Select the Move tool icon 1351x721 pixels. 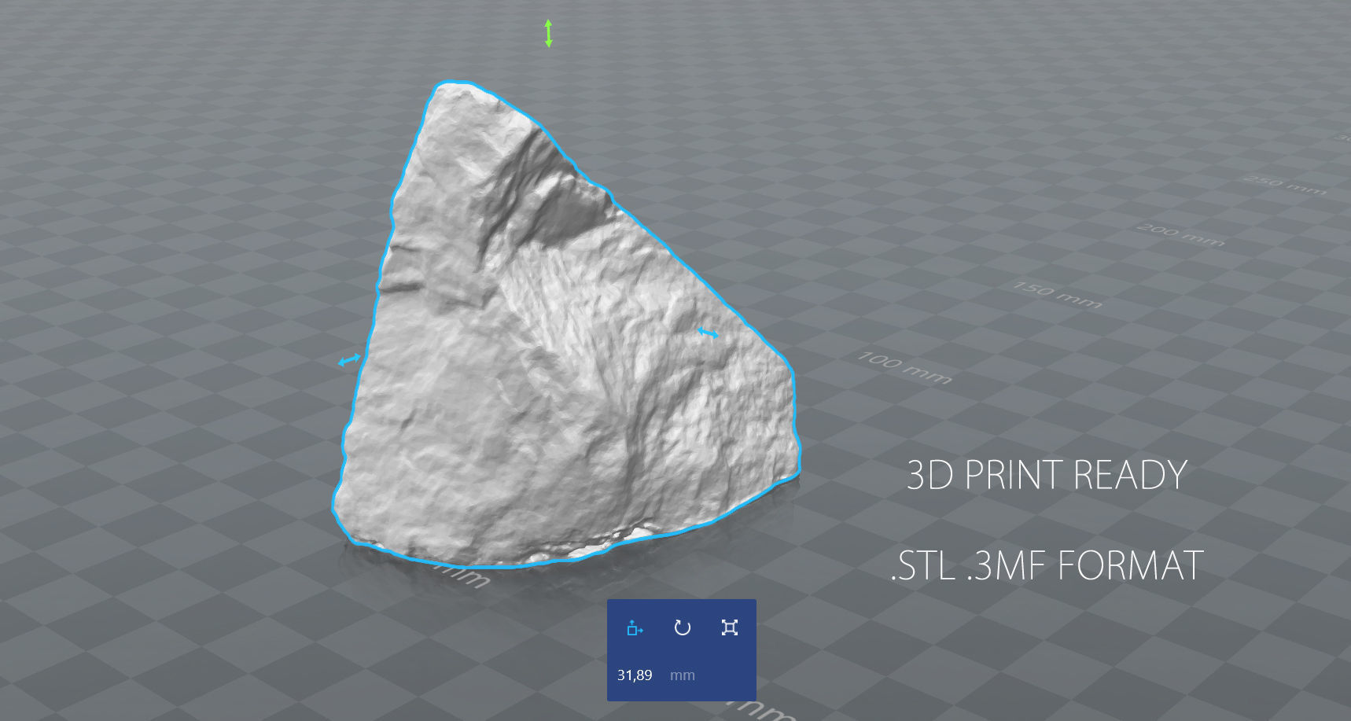(635, 627)
